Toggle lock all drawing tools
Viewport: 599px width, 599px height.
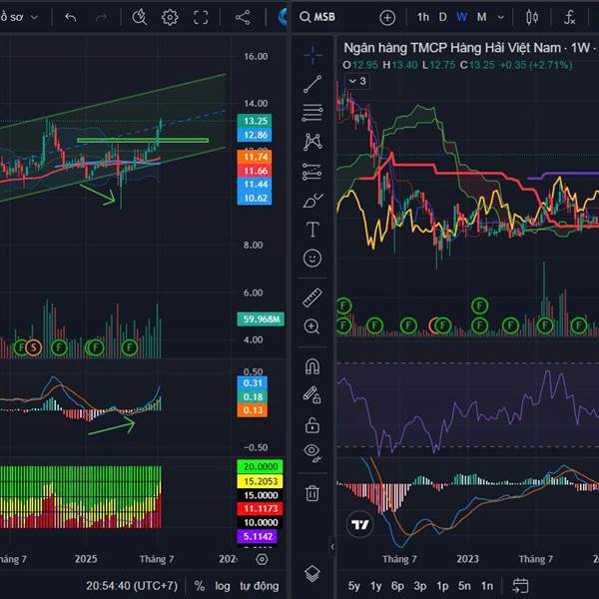312,425
